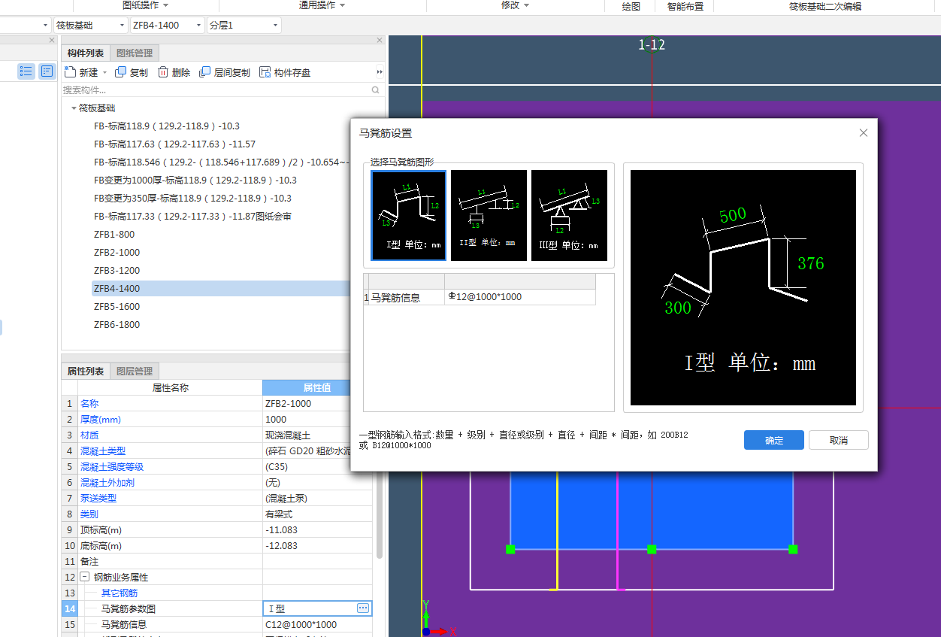Expand the component toolbar overflow arrow

pos(380,72)
